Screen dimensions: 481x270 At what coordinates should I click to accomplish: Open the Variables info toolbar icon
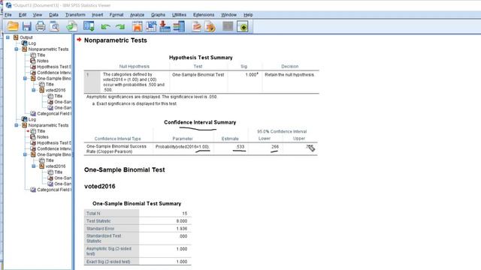pos(179,26)
